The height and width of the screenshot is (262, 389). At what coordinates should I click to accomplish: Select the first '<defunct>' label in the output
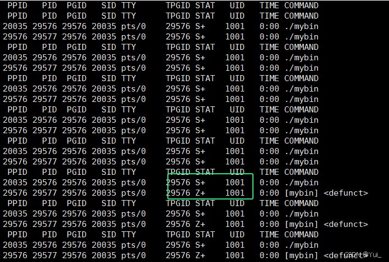click(346, 193)
